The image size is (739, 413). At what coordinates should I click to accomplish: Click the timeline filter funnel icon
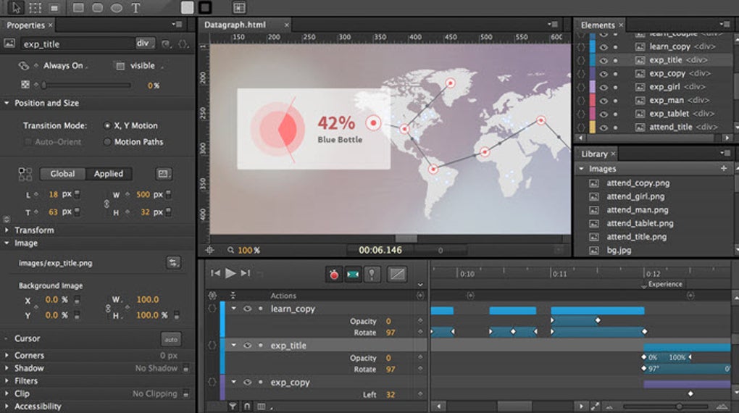pyautogui.click(x=233, y=406)
